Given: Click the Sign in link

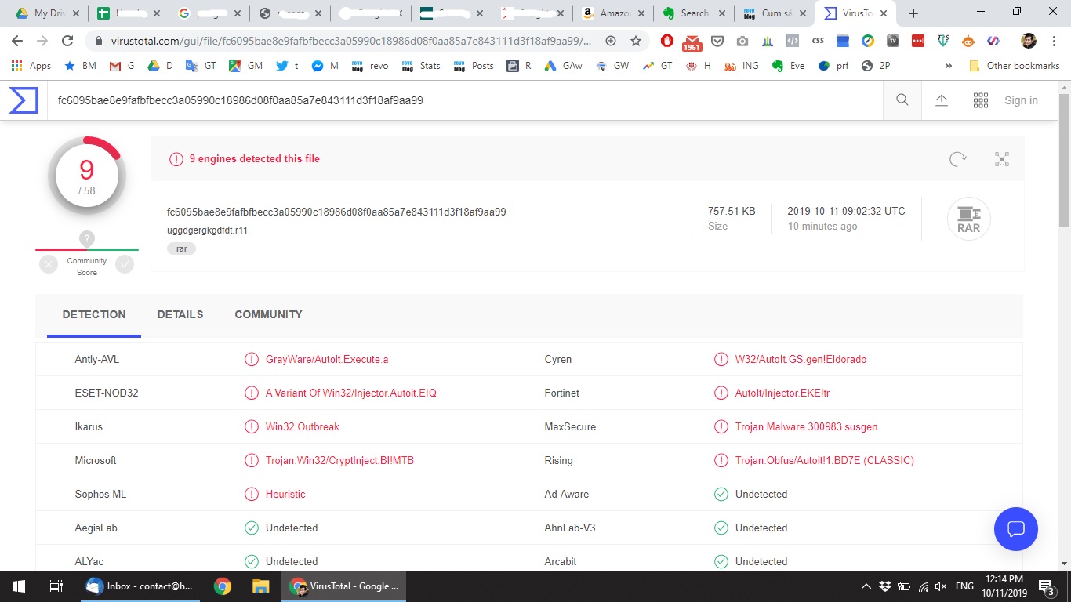Looking at the screenshot, I should (1021, 100).
